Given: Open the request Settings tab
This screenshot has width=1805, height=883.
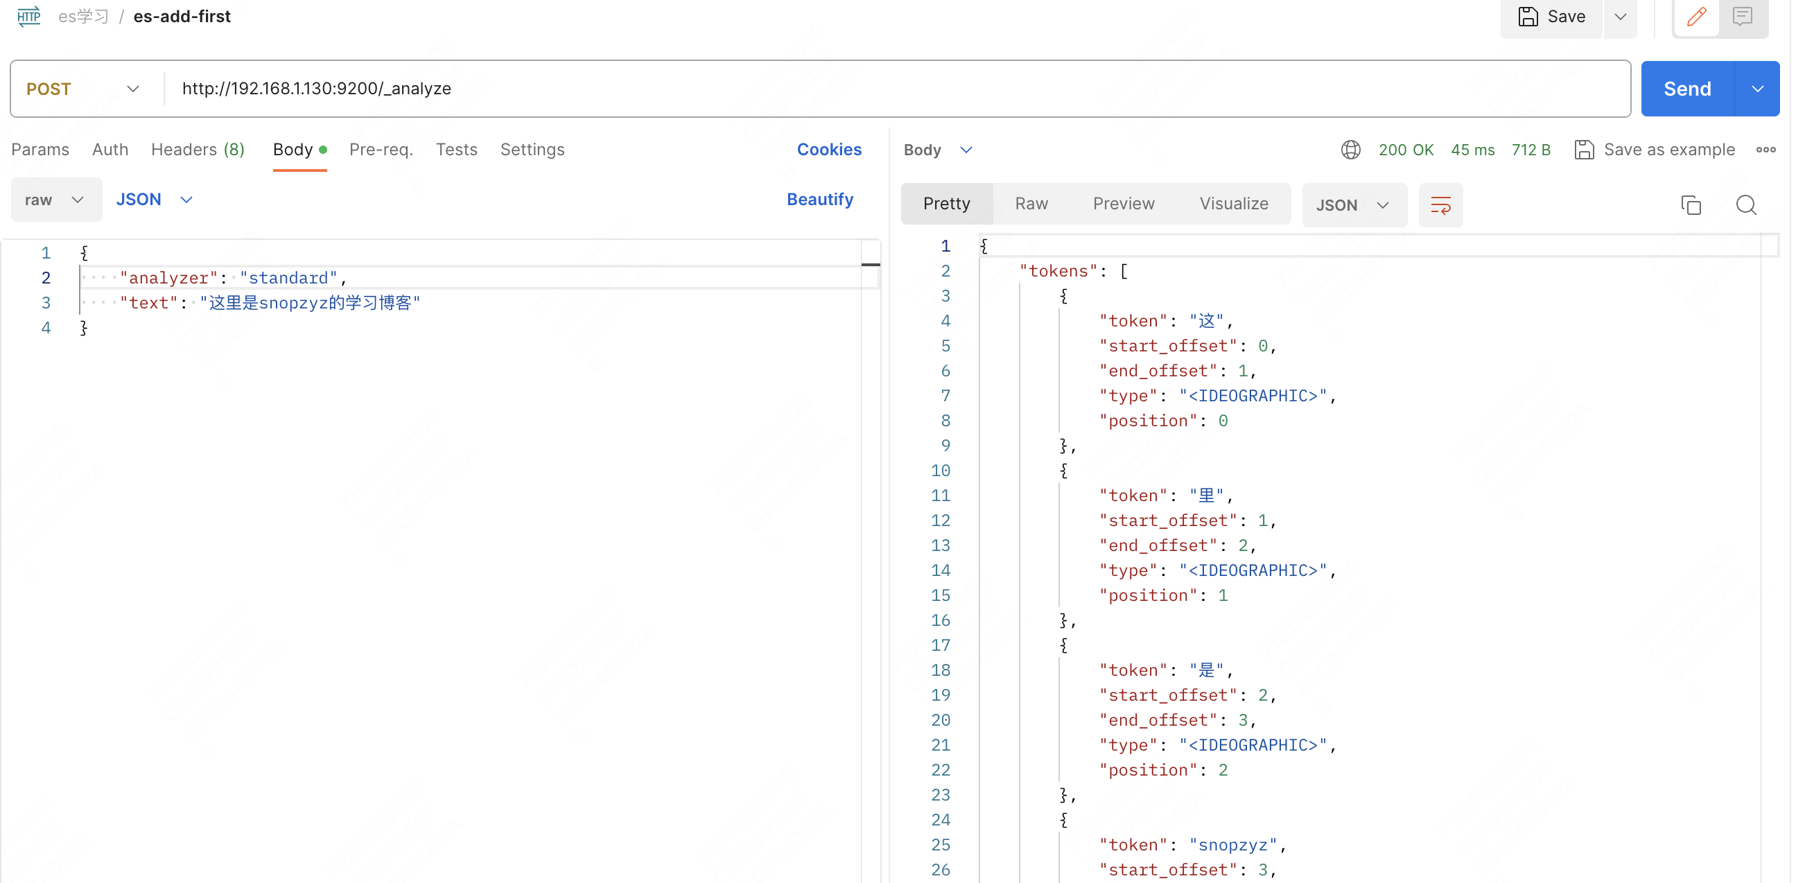Looking at the screenshot, I should pyautogui.click(x=532, y=149).
